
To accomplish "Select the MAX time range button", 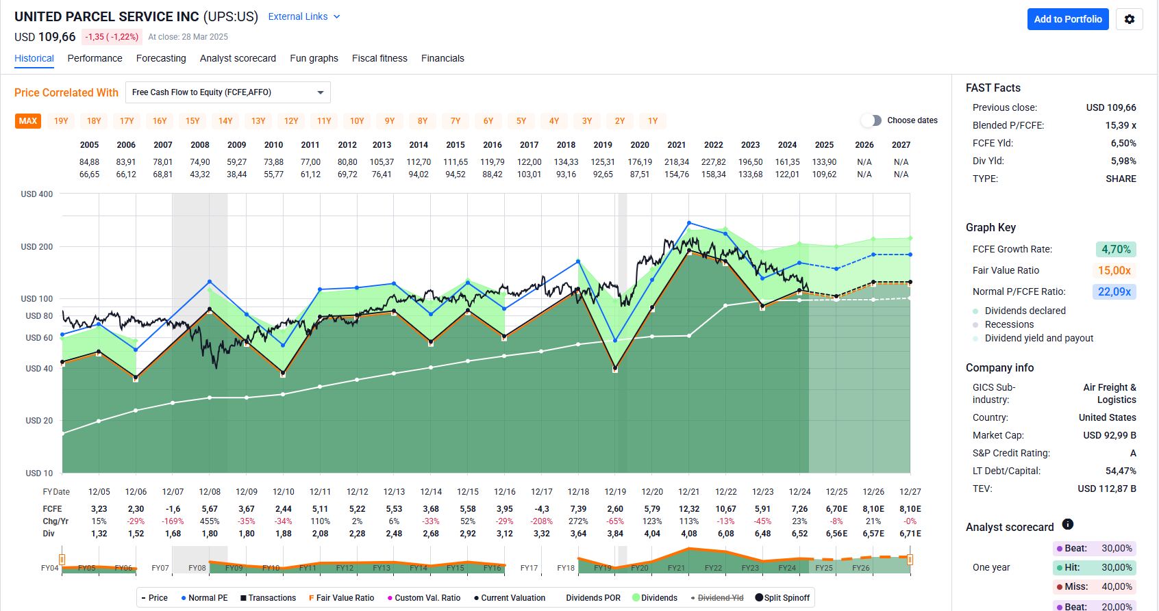I will 28,121.
